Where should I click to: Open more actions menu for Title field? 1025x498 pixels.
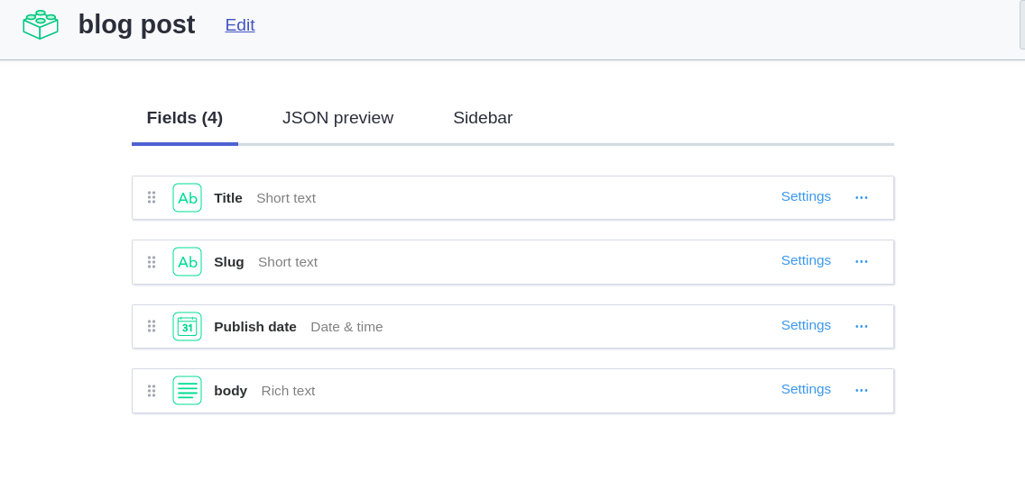tap(862, 198)
